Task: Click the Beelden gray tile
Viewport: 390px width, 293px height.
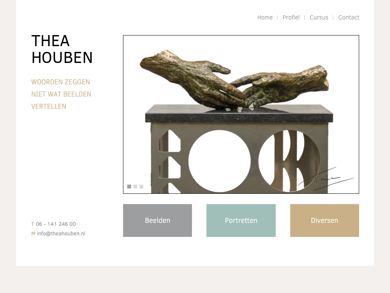Action: (157, 221)
